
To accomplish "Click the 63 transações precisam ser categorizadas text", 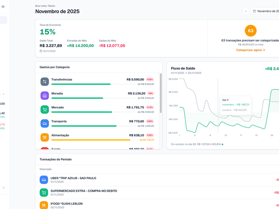I will (x=250, y=40).
